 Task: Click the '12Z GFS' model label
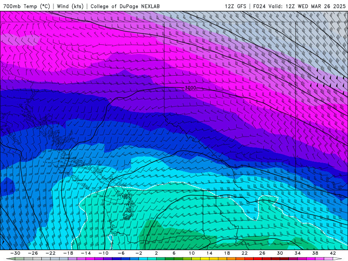[x=235, y=6]
